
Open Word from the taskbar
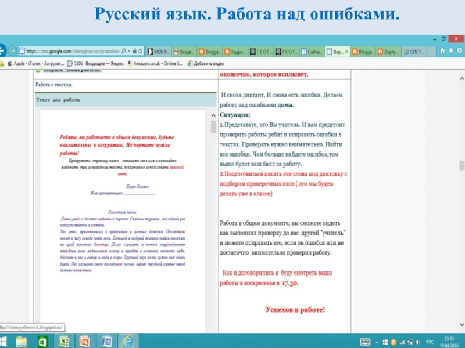click(x=106, y=340)
